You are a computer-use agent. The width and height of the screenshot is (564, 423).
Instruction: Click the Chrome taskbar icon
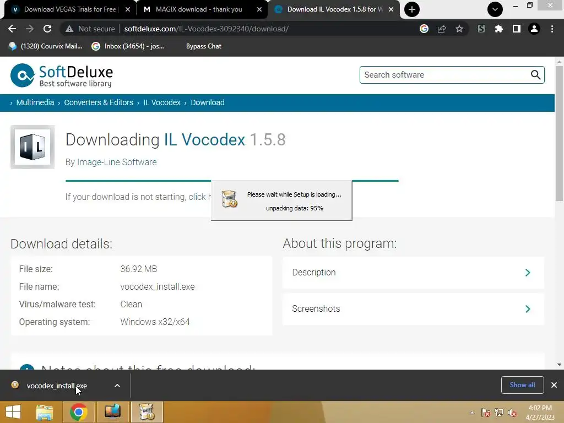[78, 412]
